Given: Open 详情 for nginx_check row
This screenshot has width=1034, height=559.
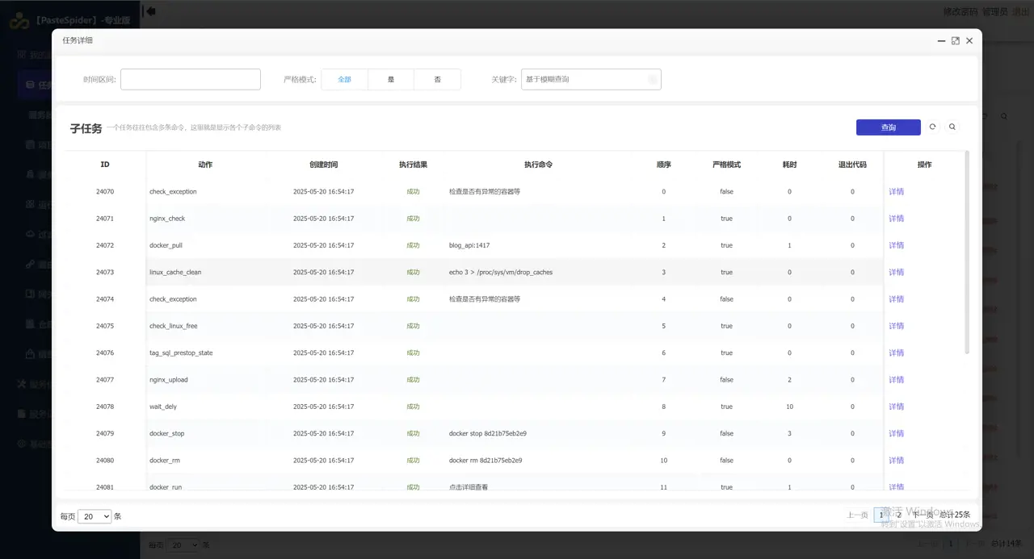Looking at the screenshot, I should (897, 219).
